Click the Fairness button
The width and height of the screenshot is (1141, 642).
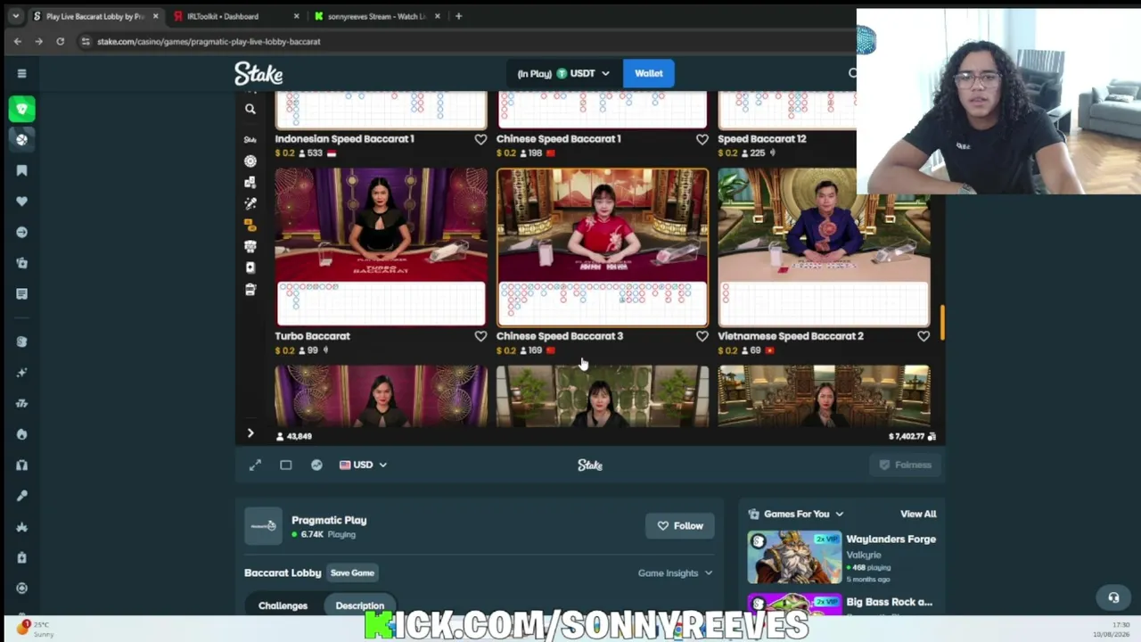coord(906,465)
